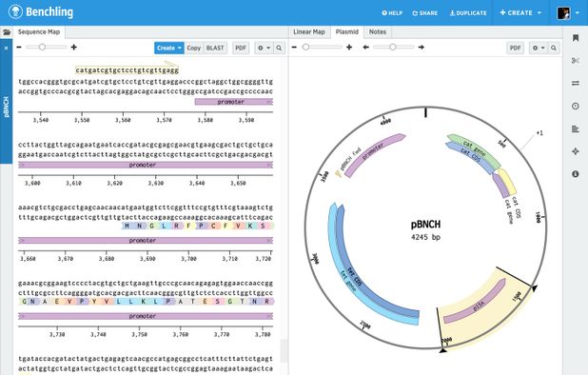Click the pBNCH fwd primer marker
The height and width of the screenshot is (375, 588).
[339, 173]
